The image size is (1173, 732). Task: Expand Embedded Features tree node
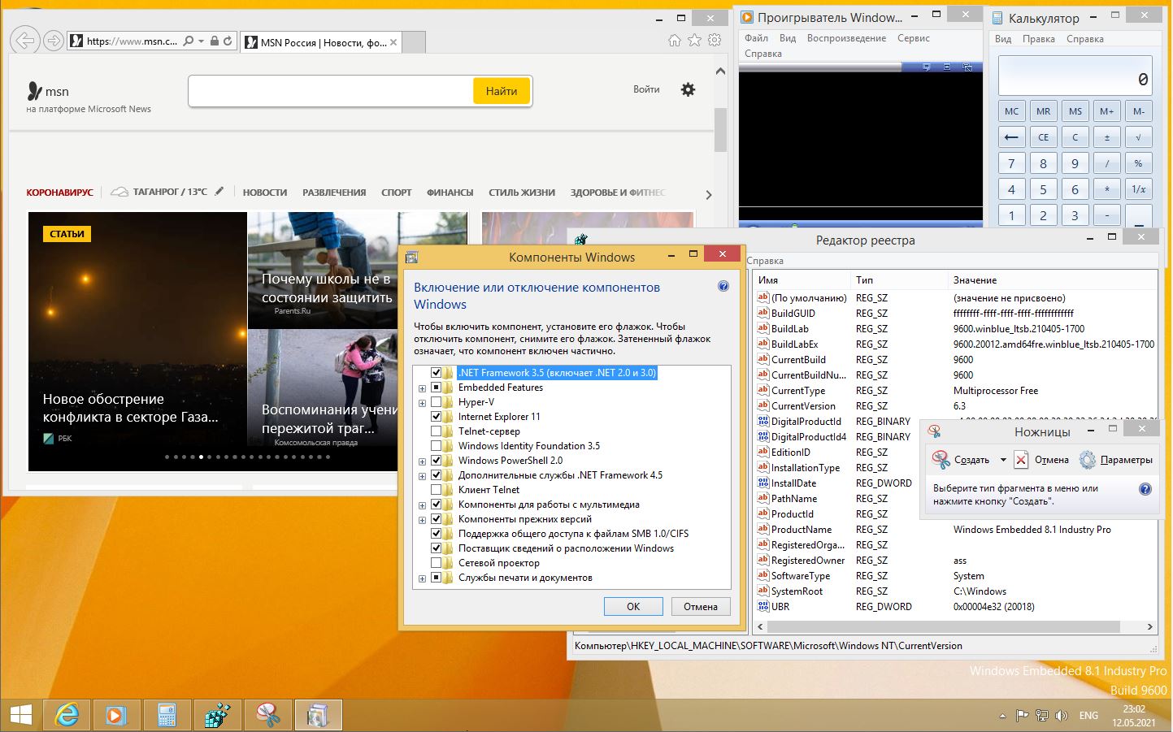[422, 388]
